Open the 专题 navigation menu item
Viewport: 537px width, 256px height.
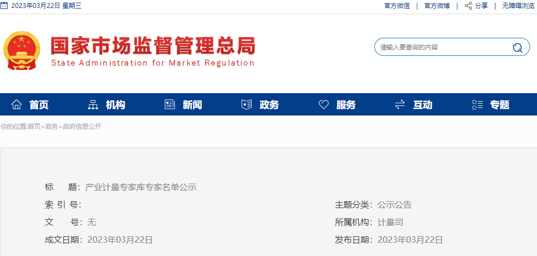coord(500,105)
